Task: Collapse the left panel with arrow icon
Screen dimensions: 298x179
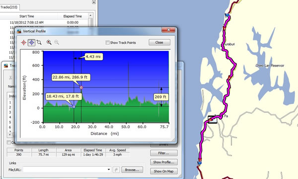Action: (94, 2)
